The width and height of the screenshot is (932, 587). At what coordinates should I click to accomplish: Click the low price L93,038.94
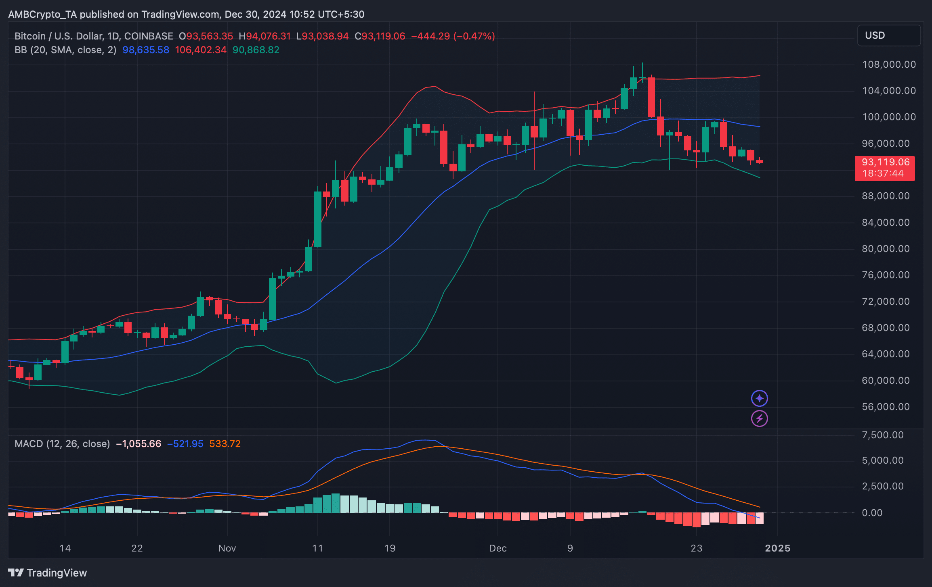click(322, 36)
